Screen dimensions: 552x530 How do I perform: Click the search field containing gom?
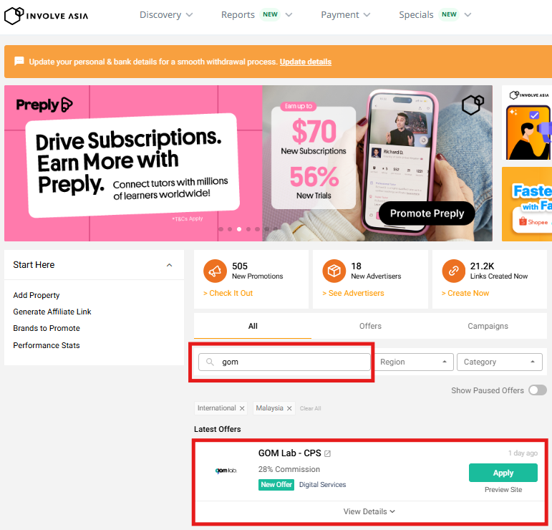(x=294, y=362)
